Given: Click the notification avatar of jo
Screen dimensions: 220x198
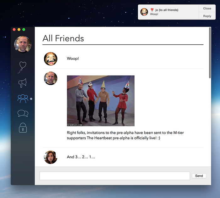Looking at the screenshot, I should pos(144,12).
